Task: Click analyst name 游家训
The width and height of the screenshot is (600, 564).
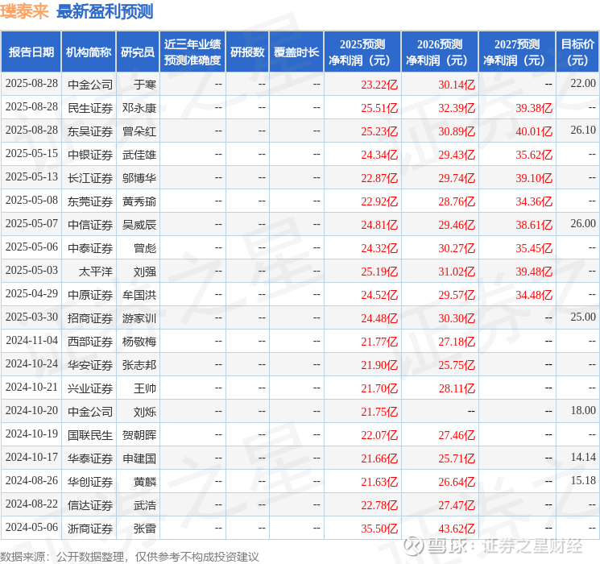Action: (x=139, y=318)
